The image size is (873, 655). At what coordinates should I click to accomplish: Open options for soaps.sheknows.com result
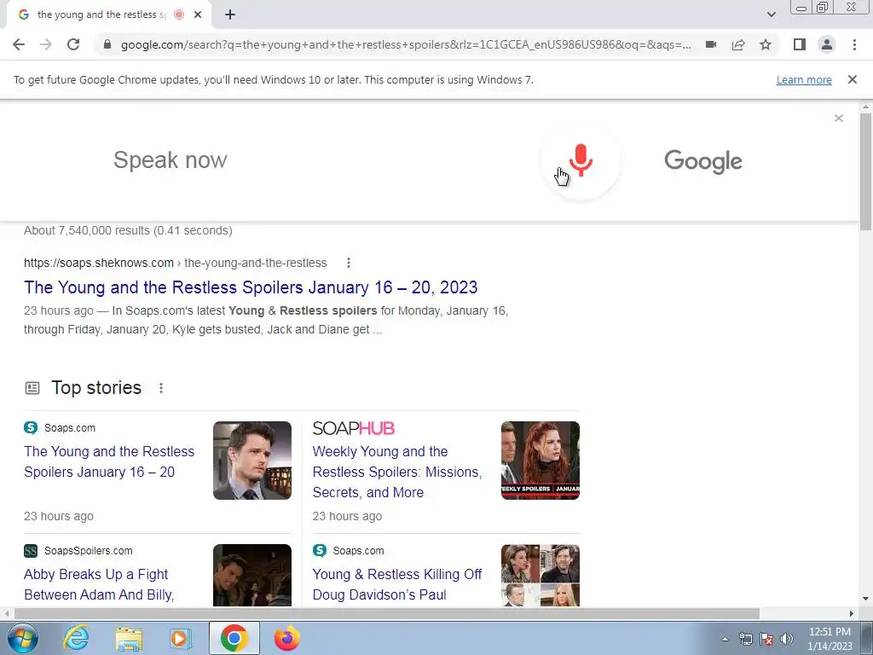(x=349, y=263)
